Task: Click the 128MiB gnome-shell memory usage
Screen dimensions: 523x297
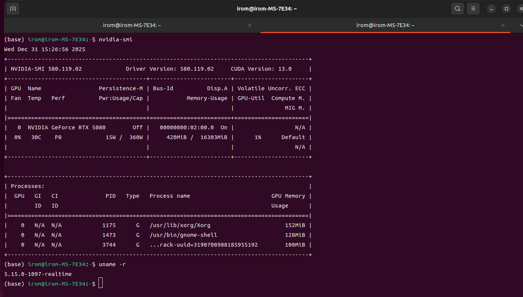Action: 295,235
